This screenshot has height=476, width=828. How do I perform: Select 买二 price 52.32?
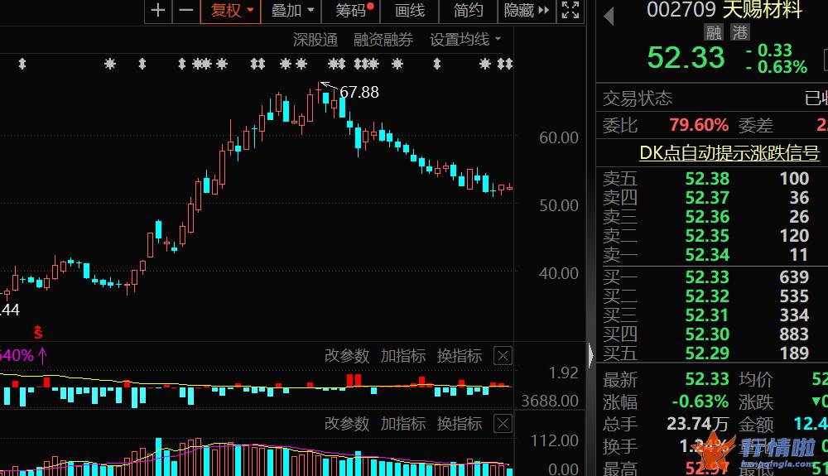(707, 296)
